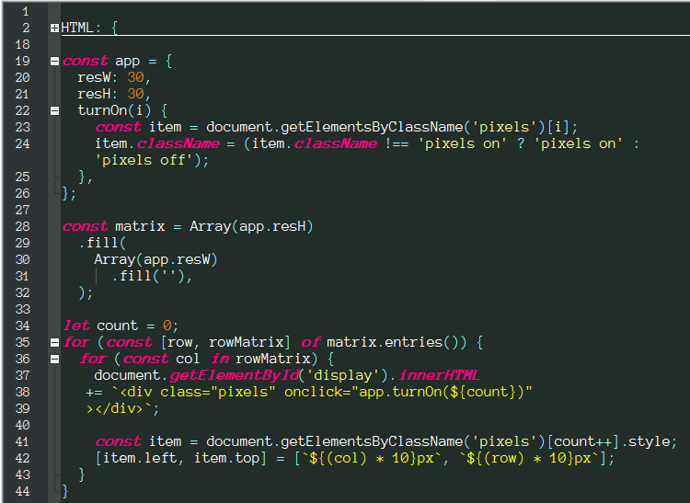Click 'count++' on line 41
Screen dimensions: 690x503
pos(583,442)
